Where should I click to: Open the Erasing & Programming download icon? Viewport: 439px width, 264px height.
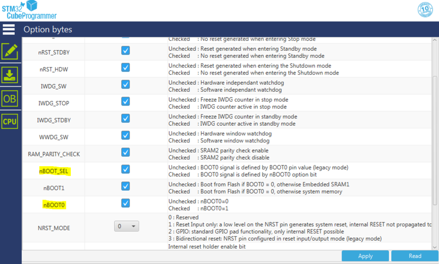click(10, 75)
